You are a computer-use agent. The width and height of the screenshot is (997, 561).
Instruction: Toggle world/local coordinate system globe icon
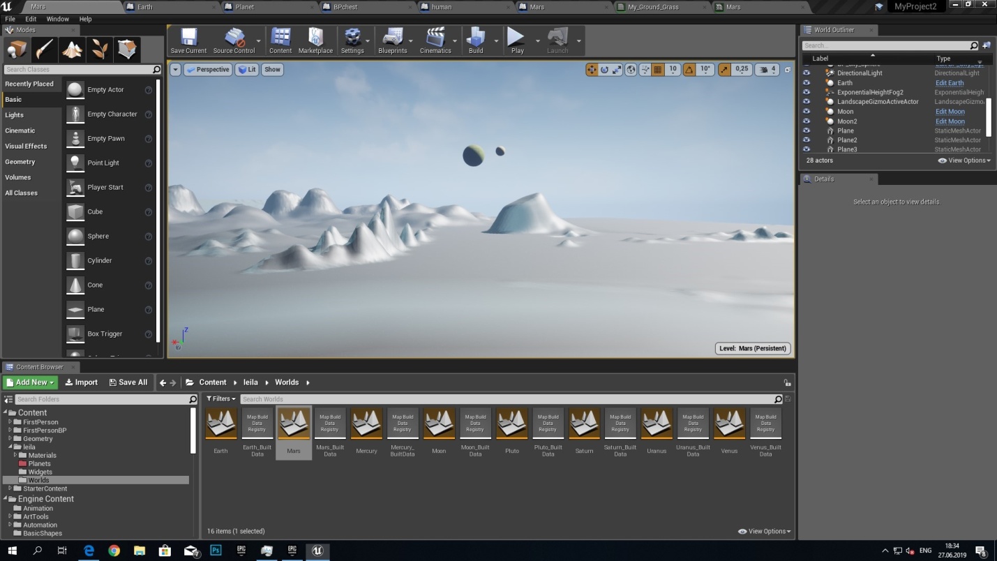coord(631,70)
